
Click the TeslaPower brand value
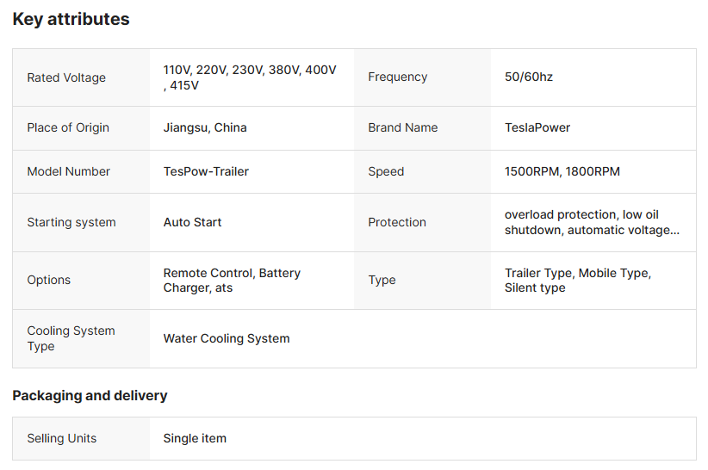point(537,127)
